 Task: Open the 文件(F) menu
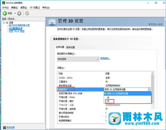pos(5,8)
